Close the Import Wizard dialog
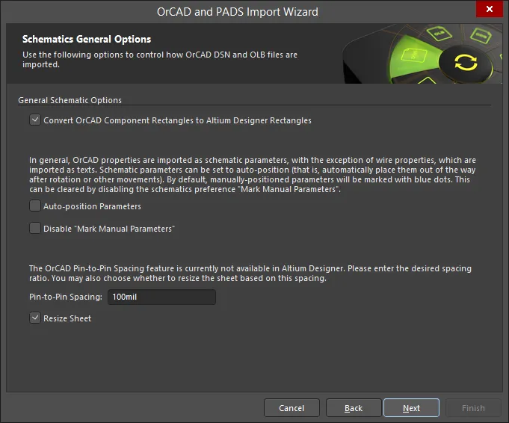509x423 pixels. click(490, 9)
